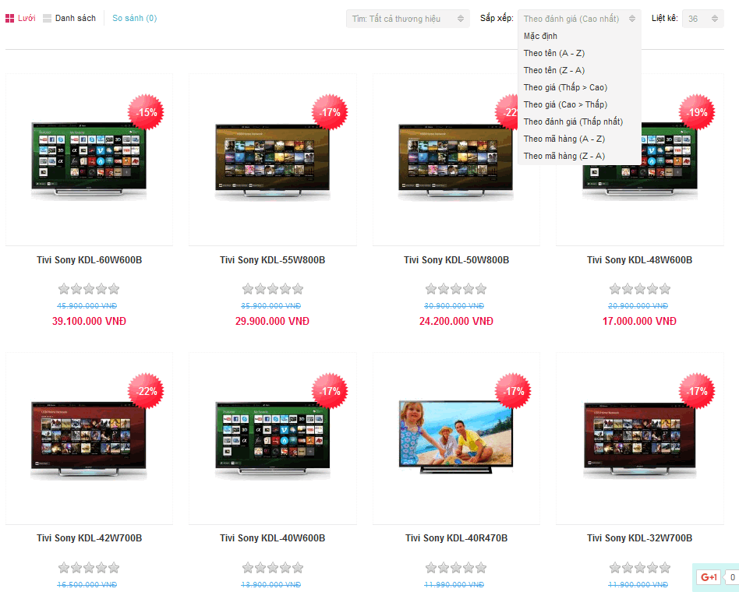Viewport: 739px width, 592px height.
Task: Click the -17% badge on KDL-55W800B
Action: 330,112
